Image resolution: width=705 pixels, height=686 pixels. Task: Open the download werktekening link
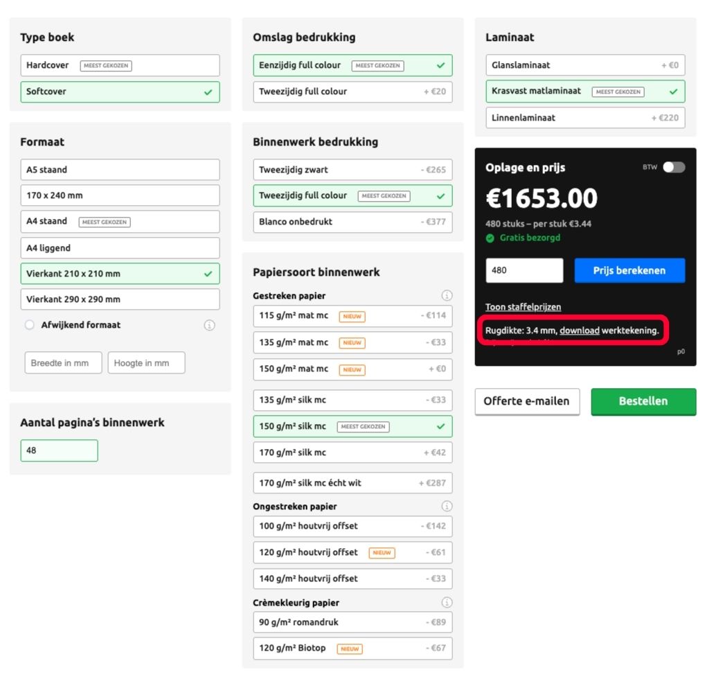tap(579, 330)
